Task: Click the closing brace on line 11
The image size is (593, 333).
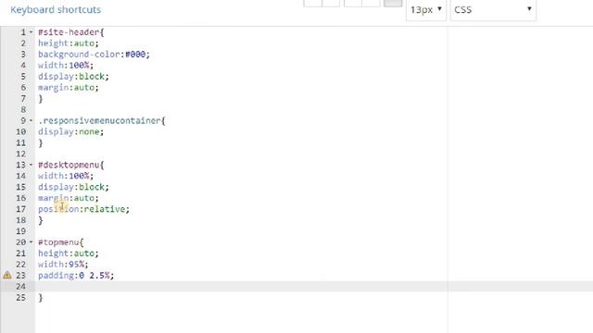Action: (x=41, y=143)
